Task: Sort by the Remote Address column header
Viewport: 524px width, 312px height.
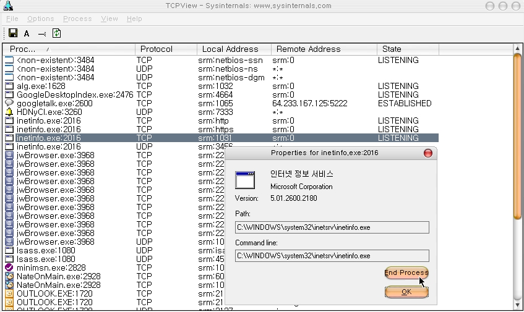Action: 324,49
